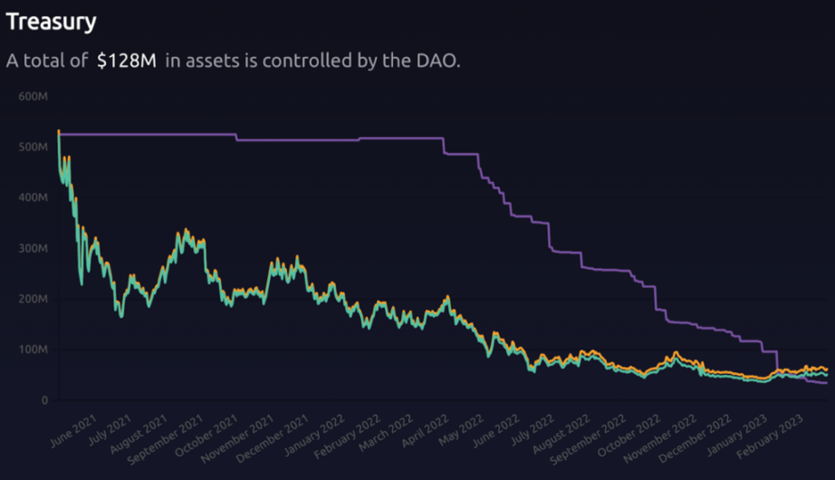Click the 100M y-axis label
835x480 pixels.
(33, 350)
